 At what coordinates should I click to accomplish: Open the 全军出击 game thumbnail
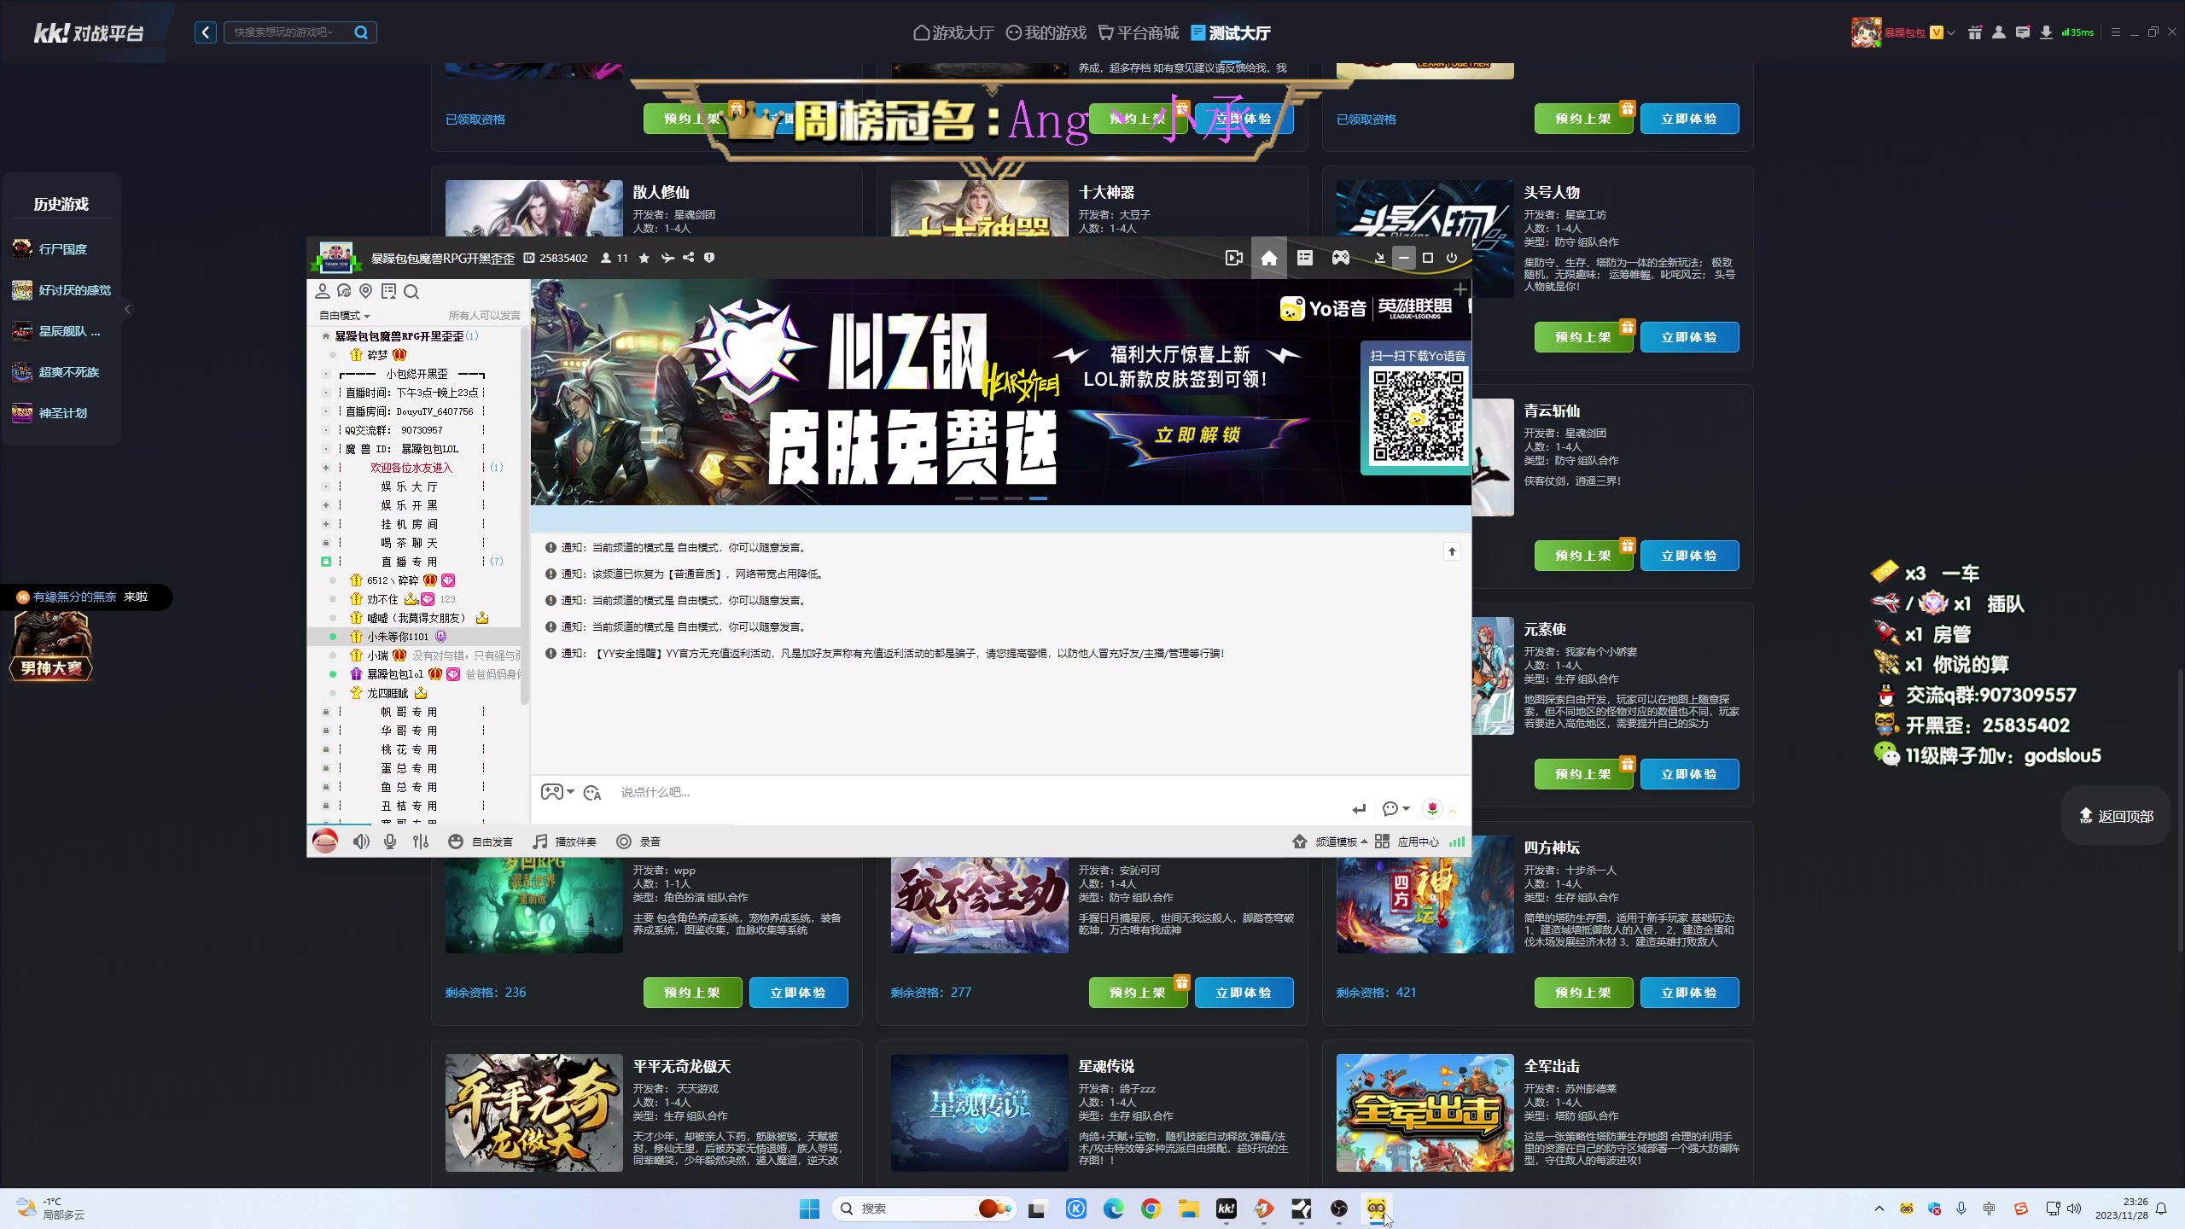[1425, 1113]
